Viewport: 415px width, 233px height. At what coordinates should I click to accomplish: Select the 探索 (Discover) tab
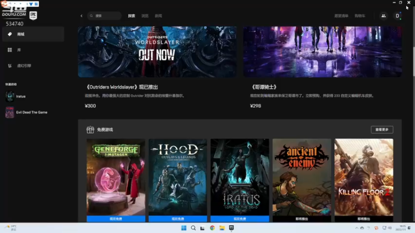click(132, 16)
